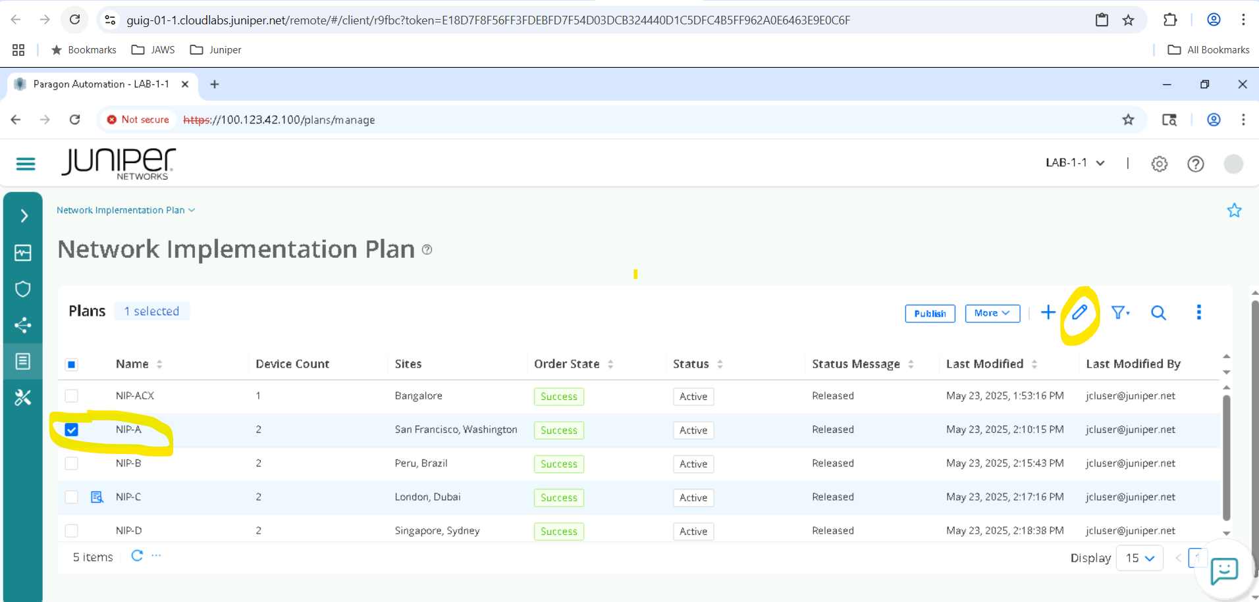1259x602 pixels.
Task: Click the pencil edit plan icon
Action: click(x=1079, y=313)
